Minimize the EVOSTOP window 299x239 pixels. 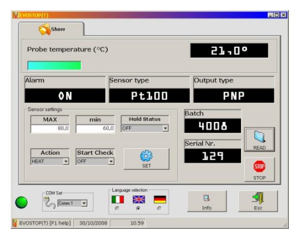coord(270,15)
